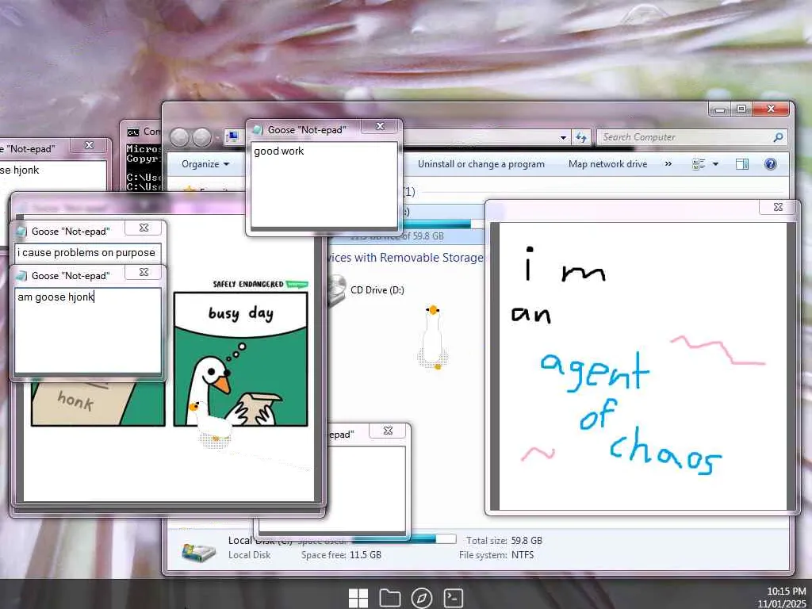This screenshot has width=812, height=609.
Task: Click the 'honk' note comic panel
Action: click(x=98, y=404)
